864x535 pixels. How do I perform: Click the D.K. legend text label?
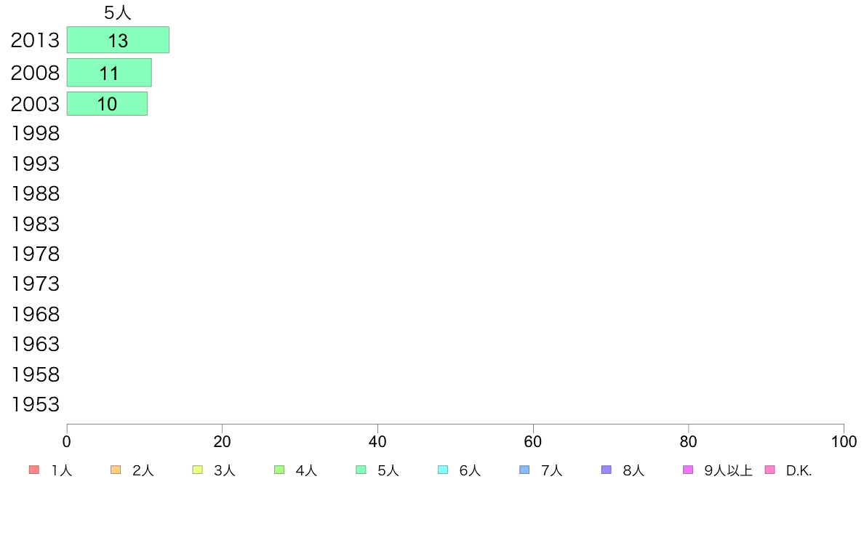coord(799,470)
